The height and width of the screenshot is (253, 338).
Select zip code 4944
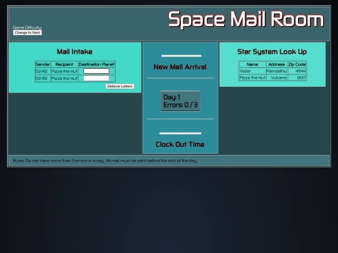[x=297, y=71]
